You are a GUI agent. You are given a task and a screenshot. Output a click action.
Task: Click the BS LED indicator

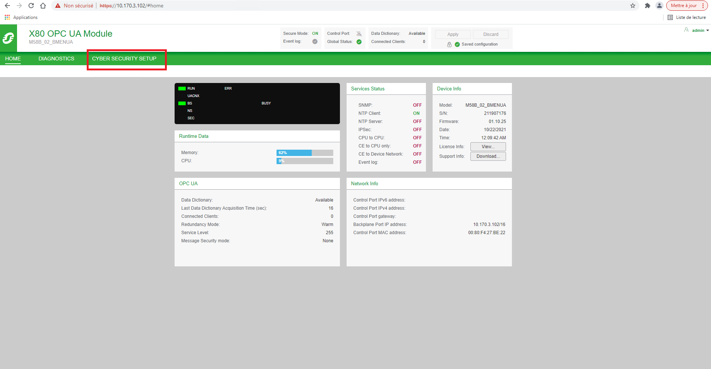pyautogui.click(x=182, y=103)
